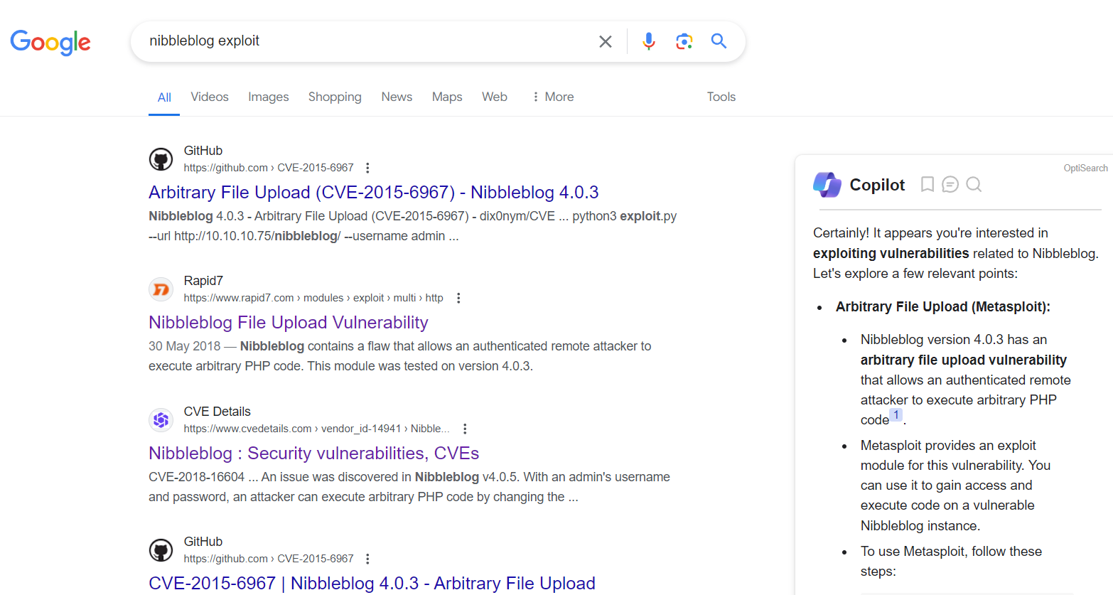Click 'To use Metasploit, follow these steps' text
The height and width of the screenshot is (595, 1113).
coord(951,562)
